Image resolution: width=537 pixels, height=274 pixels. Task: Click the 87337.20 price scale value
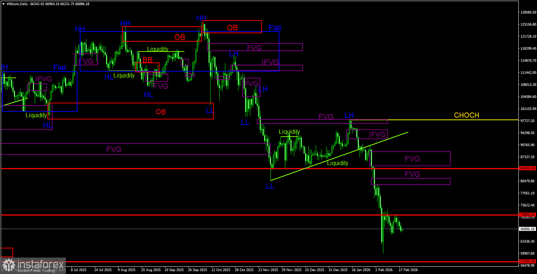(528, 157)
